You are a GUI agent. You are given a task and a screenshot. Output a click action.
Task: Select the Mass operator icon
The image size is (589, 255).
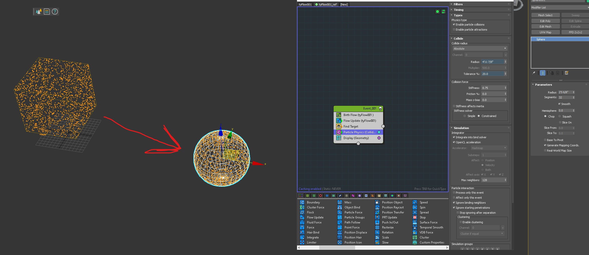click(340, 202)
